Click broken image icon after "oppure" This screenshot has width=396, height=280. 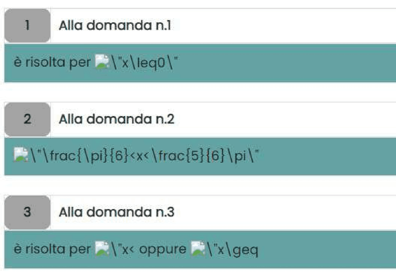[x=198, y=249]
